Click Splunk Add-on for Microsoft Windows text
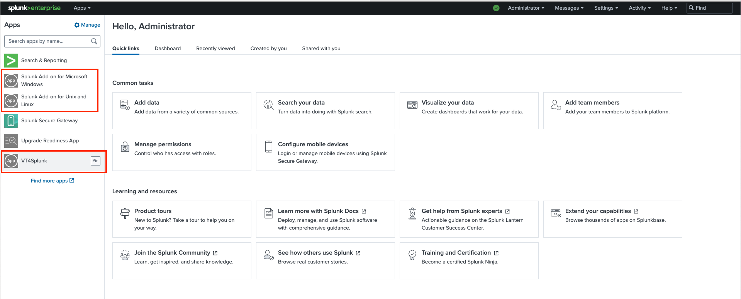 pos(54,81)
